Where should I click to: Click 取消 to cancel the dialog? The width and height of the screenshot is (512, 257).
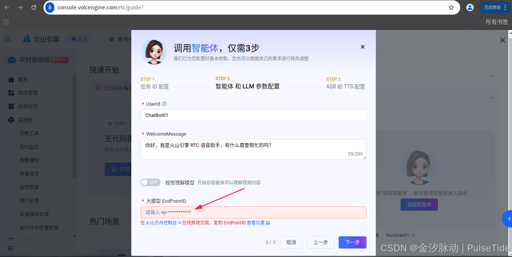point(291,242)
